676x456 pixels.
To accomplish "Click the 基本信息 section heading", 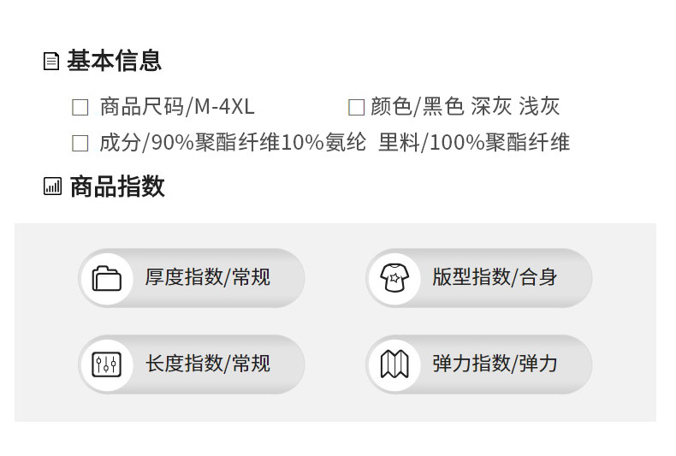I will coord(114,61).
